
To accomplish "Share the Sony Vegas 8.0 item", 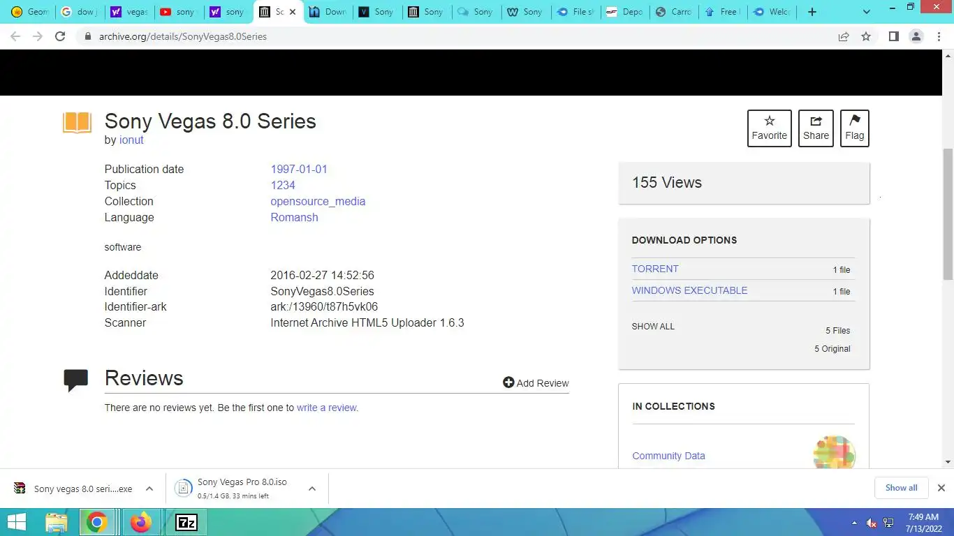I will [x=816, y=128].
